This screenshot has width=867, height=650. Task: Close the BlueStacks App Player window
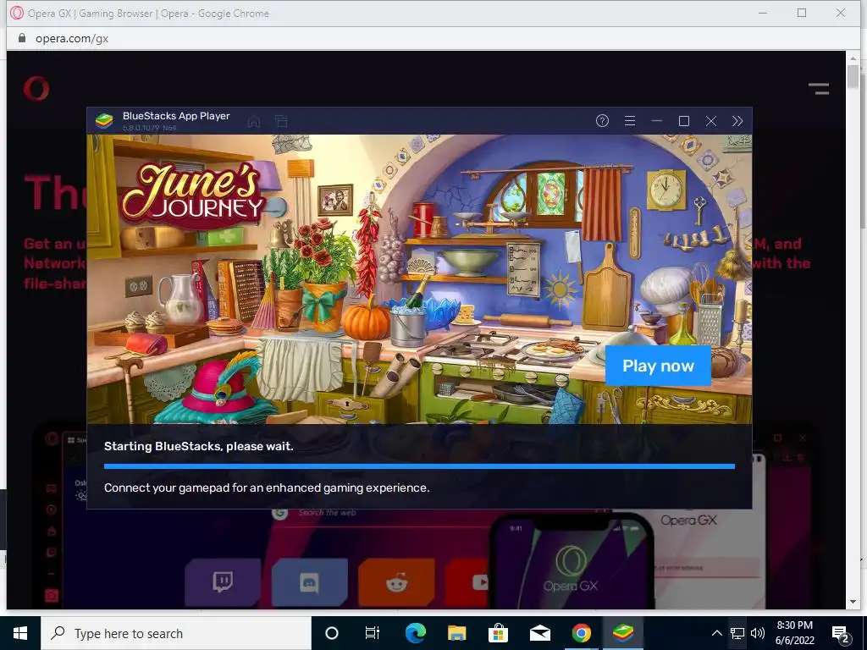711,120
